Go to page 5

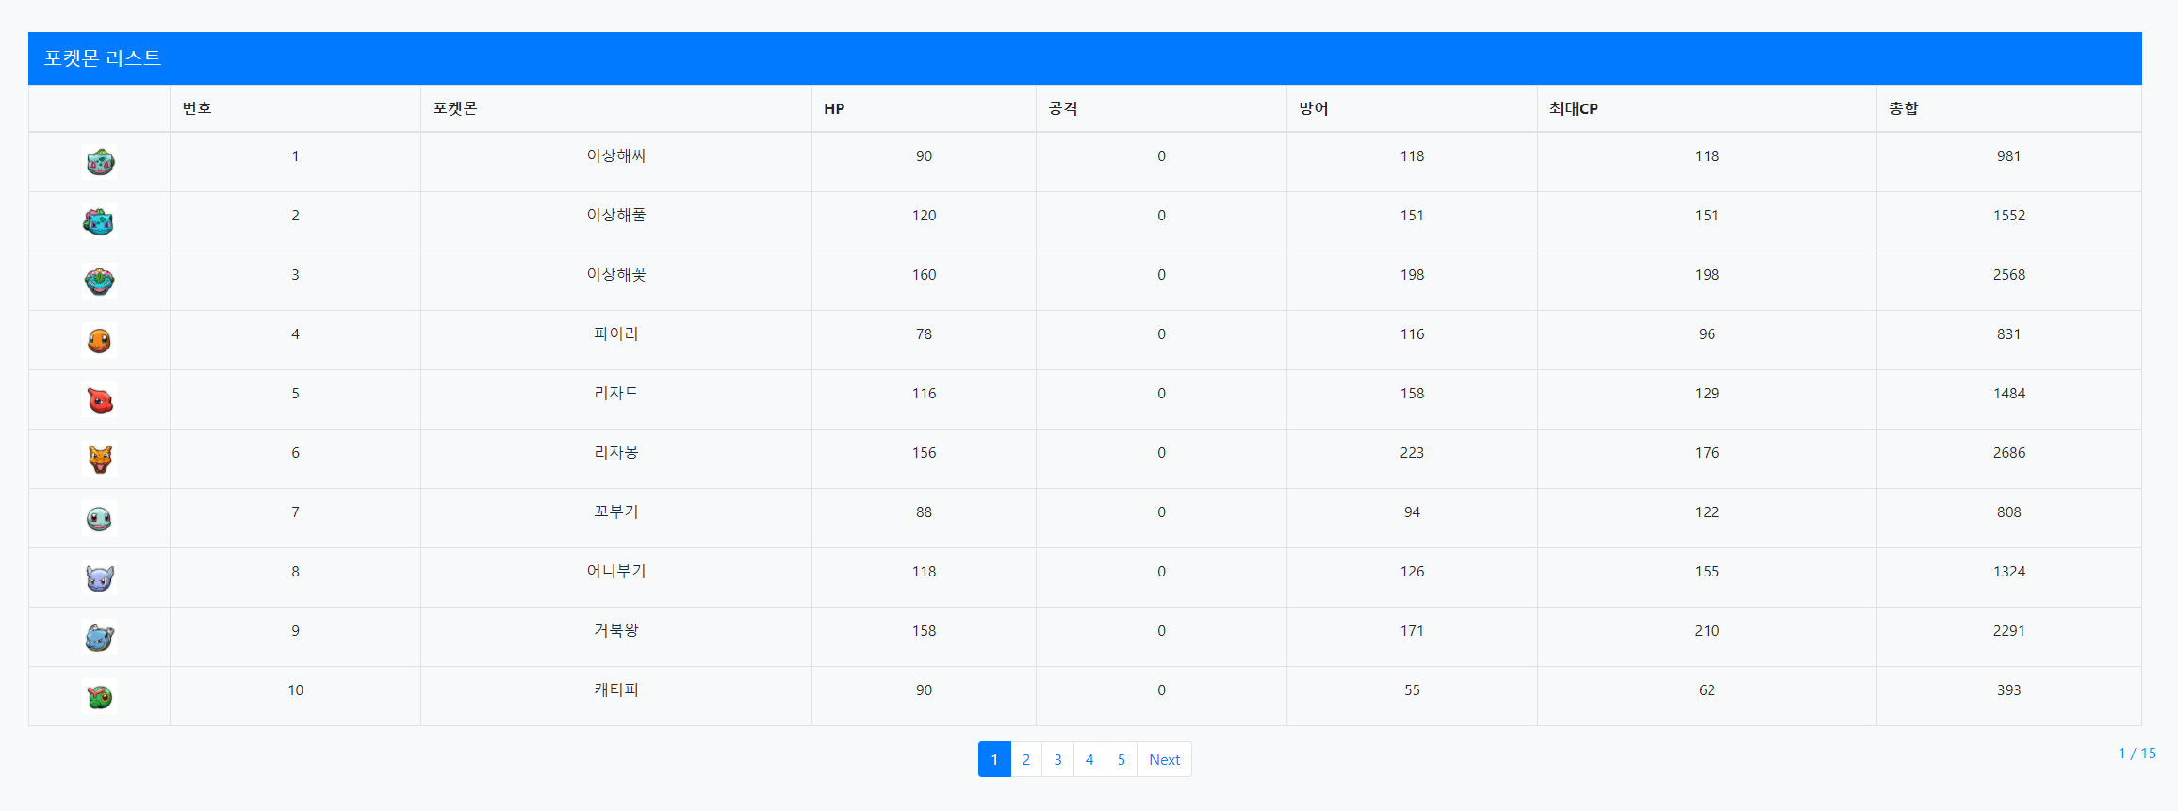coord(1122,759)
